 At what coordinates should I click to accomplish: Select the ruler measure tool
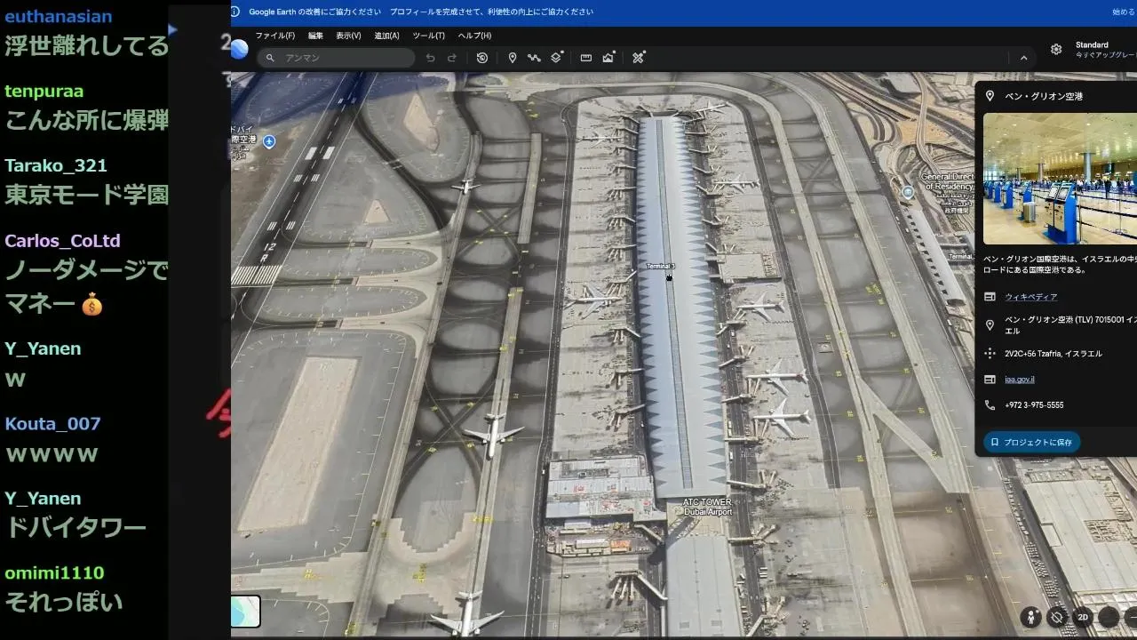[x=586, y=58]
